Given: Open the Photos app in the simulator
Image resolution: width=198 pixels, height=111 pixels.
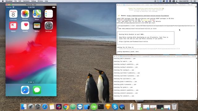Looking at the screenshot, I should coord(25,14).
